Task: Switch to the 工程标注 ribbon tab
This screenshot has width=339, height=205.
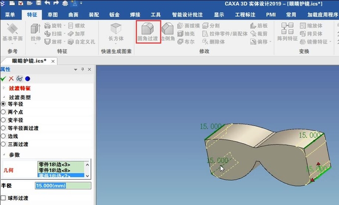Action: (x=245, y=15)
